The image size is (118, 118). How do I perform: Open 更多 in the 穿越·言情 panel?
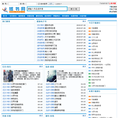[x=41, y=116]
